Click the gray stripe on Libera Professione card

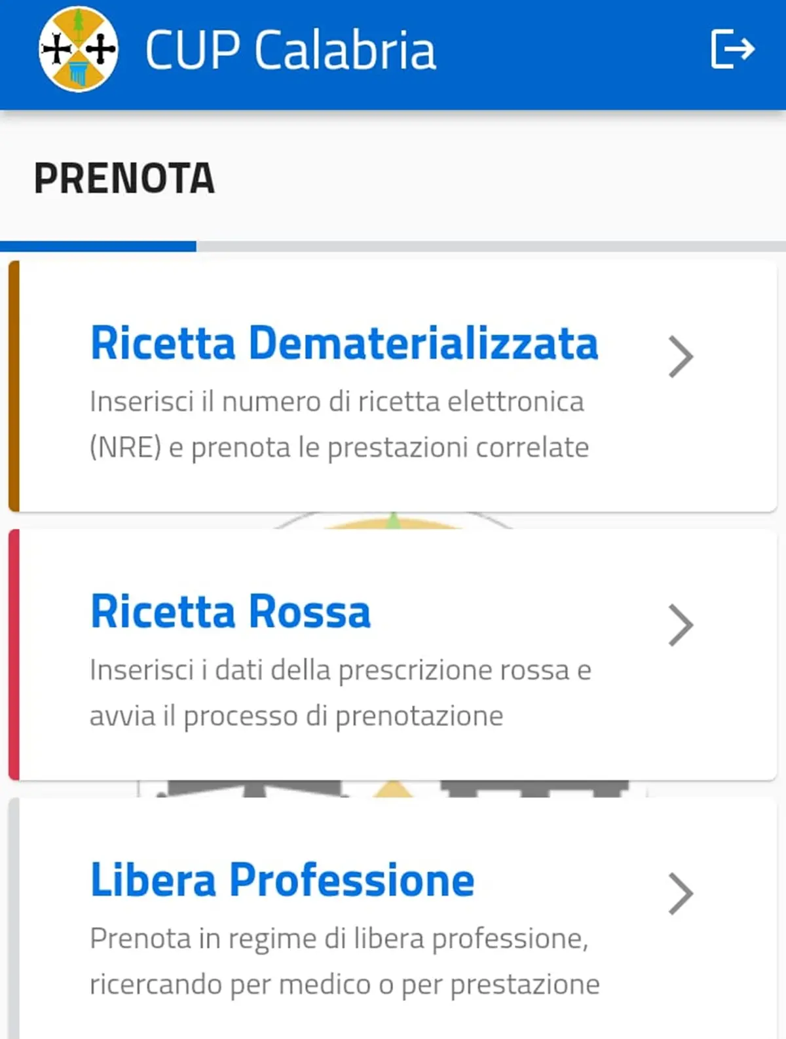pos(14,917)
